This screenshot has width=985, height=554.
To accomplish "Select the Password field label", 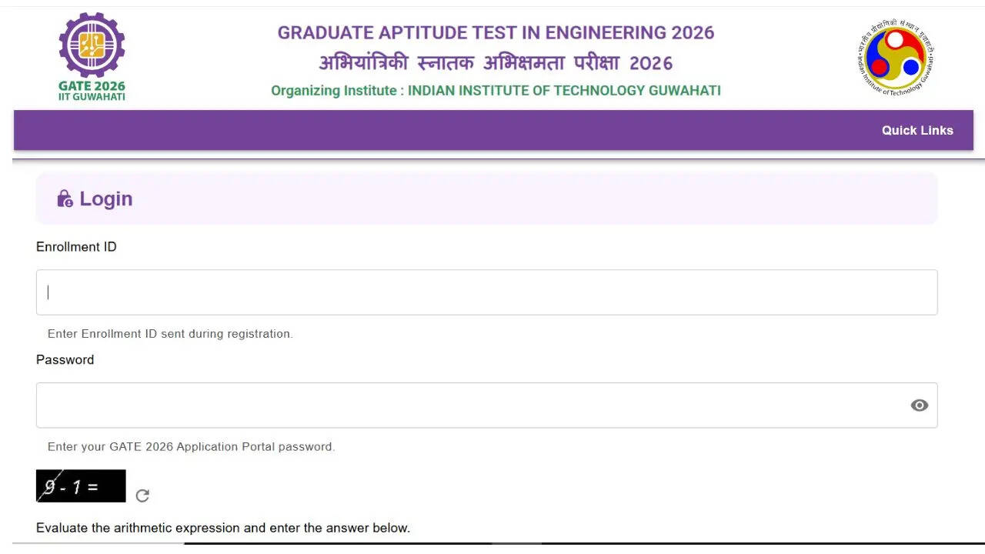I will click(65, 360).
